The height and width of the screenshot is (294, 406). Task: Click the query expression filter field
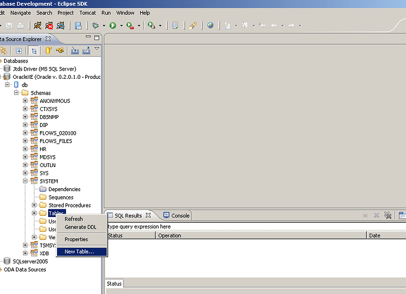coord(257,226)
